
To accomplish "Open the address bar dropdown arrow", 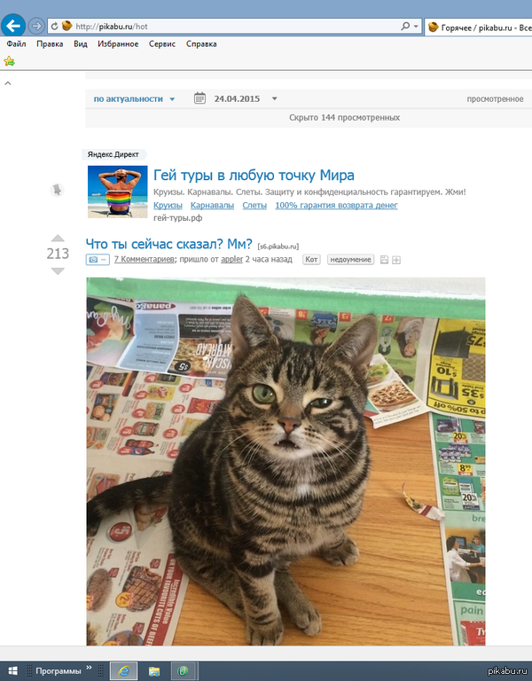I will point(416,27).
